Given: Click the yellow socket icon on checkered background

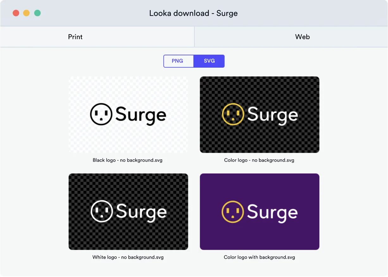Looking at the screenshot, I should [x=233, y=114].
